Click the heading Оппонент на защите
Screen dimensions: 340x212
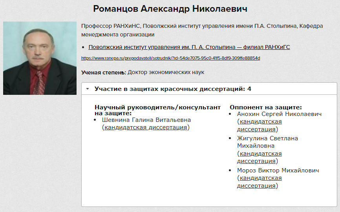[x=266, y=107]
